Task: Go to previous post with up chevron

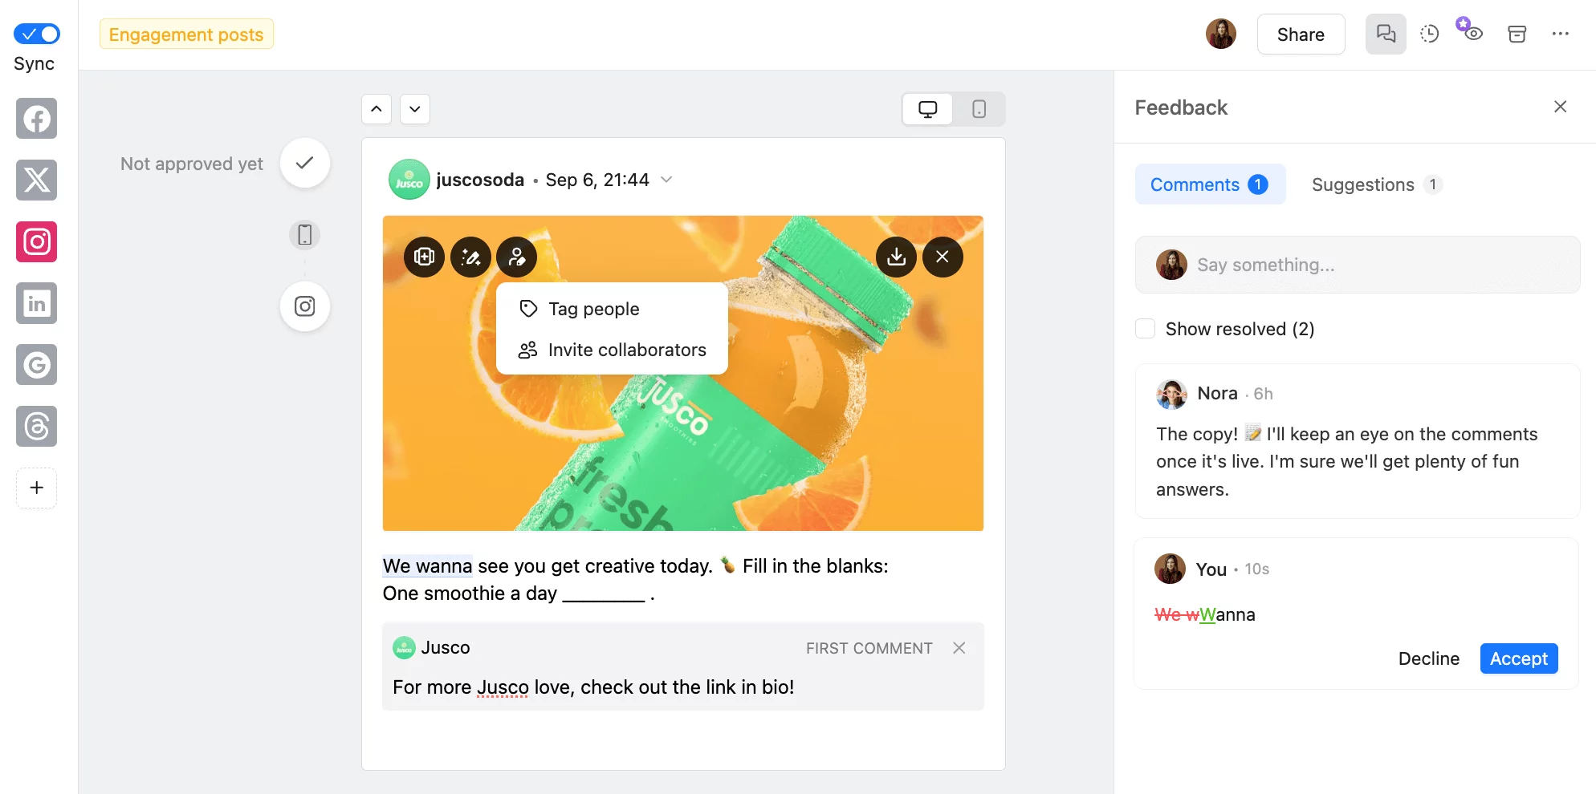Action: (x=376, y=109)
